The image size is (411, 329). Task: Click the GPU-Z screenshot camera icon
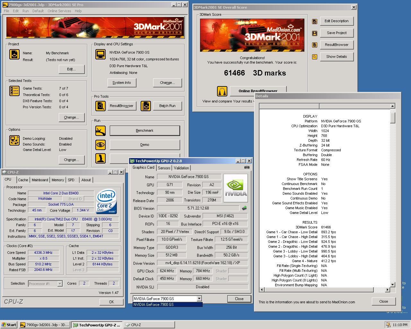point(247,167)
